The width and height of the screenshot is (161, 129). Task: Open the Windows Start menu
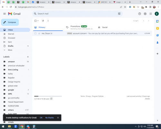pos(3,126)
